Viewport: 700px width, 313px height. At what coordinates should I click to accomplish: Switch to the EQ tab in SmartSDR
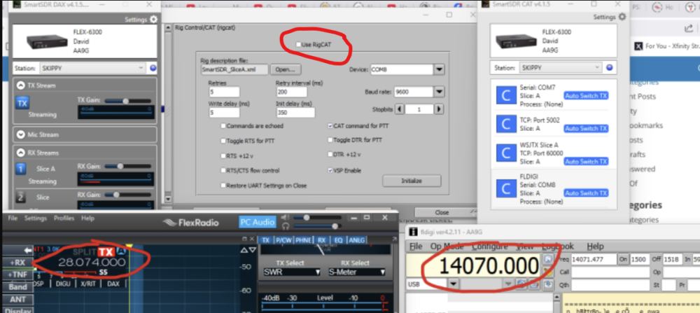(338, 240)
